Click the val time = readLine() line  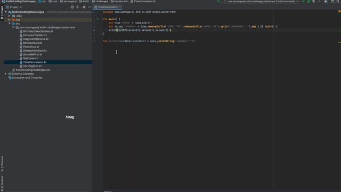pos(130,23)
